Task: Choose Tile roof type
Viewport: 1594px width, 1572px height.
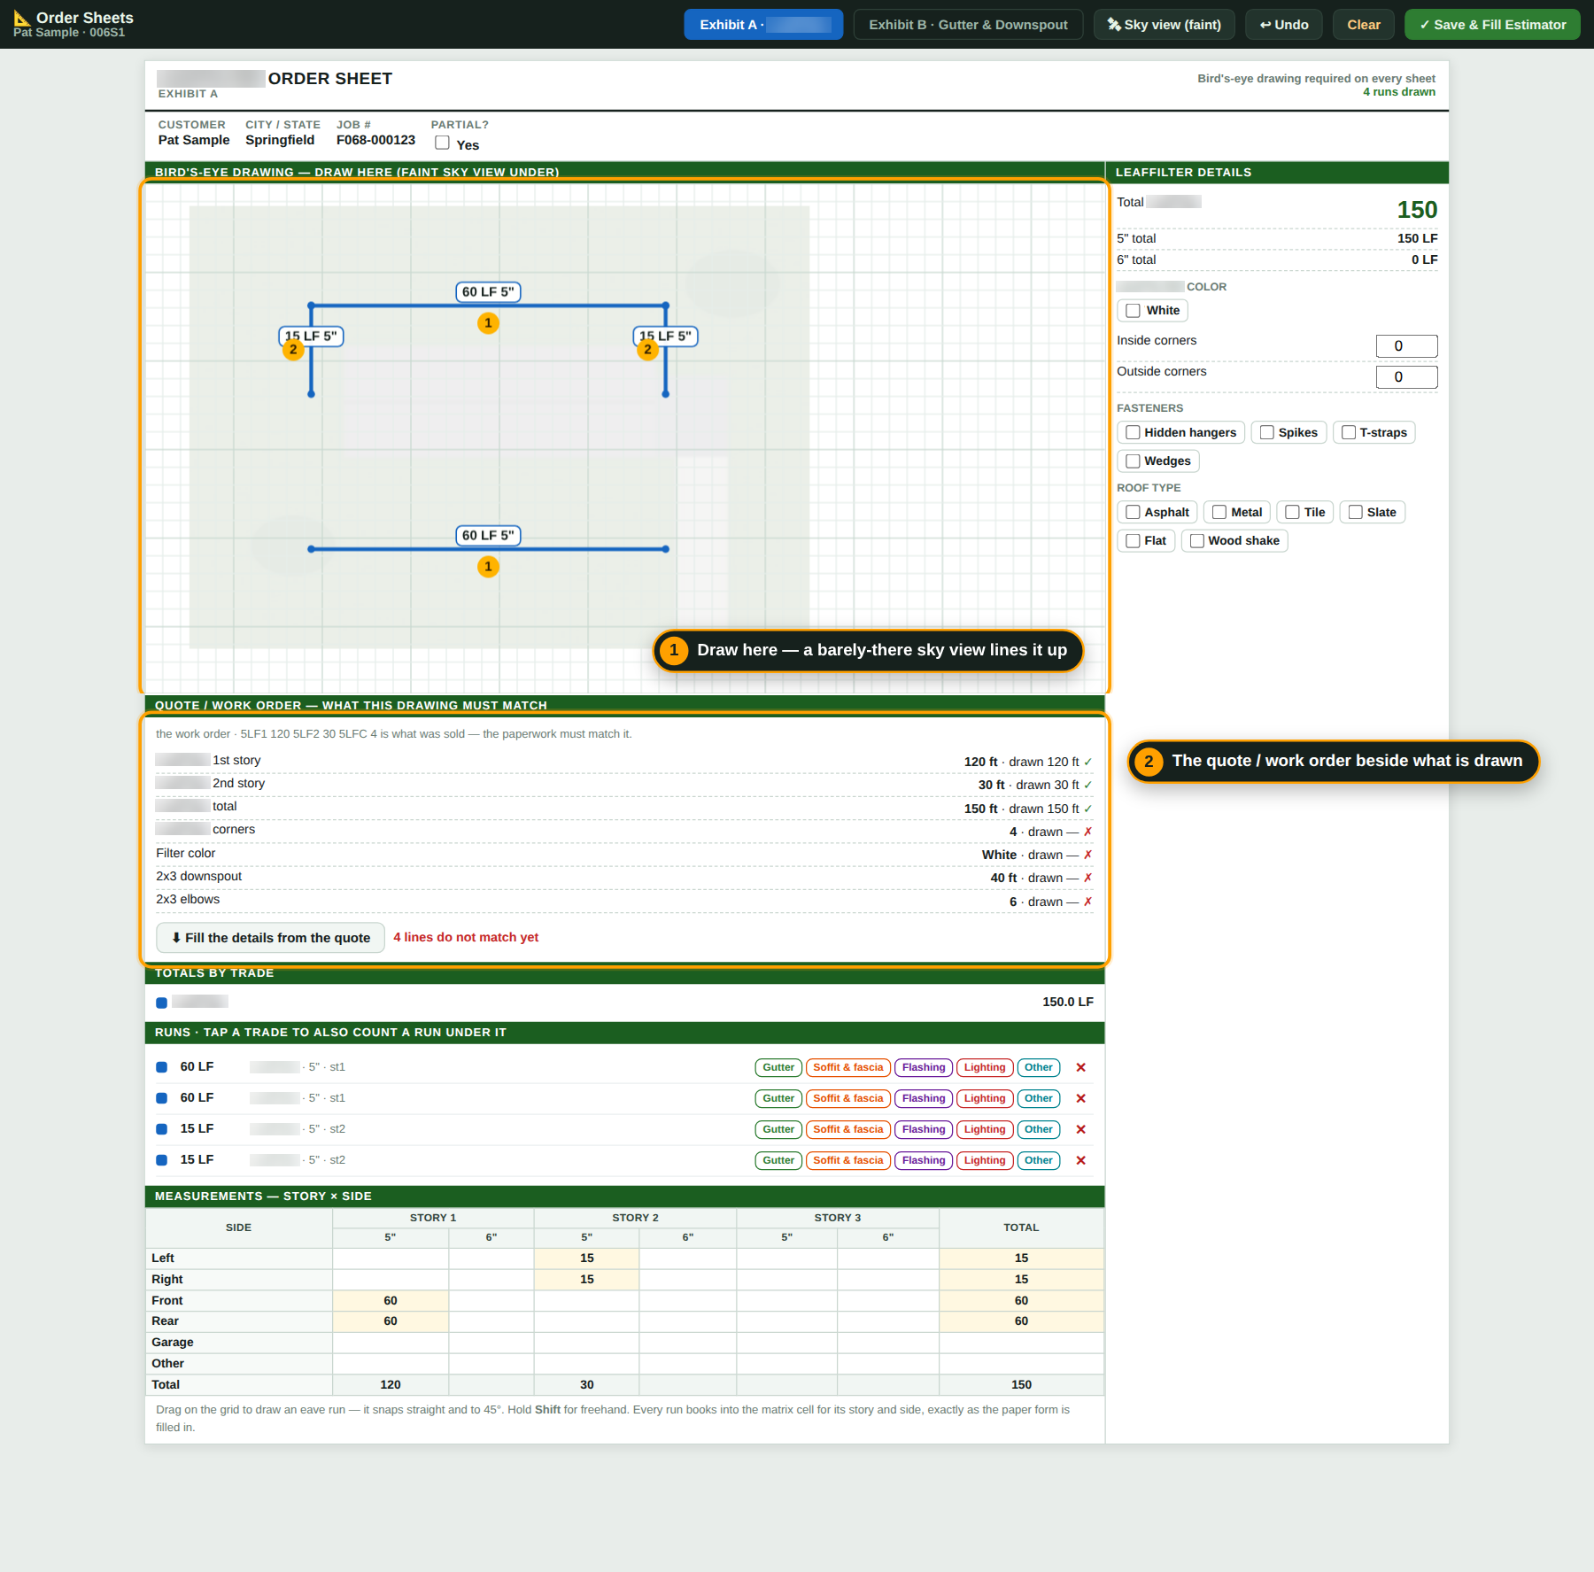Action: click(1292, 512)
